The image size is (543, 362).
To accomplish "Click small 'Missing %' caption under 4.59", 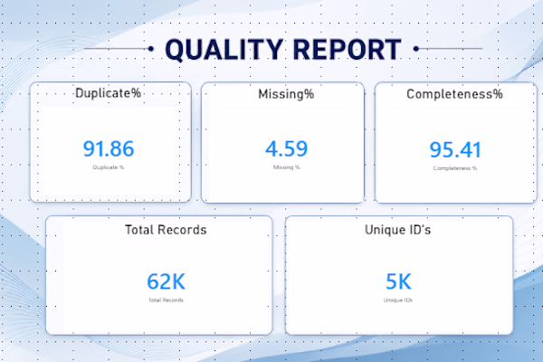I will [x=286, y=167].
